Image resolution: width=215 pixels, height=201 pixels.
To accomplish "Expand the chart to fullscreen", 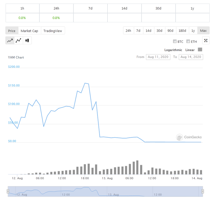I will (x=206, y=40).
